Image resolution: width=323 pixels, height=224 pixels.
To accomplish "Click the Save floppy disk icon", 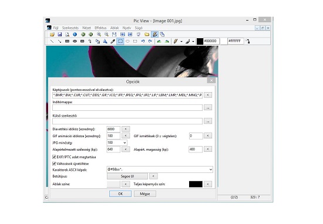I will (x=60, y=35).
